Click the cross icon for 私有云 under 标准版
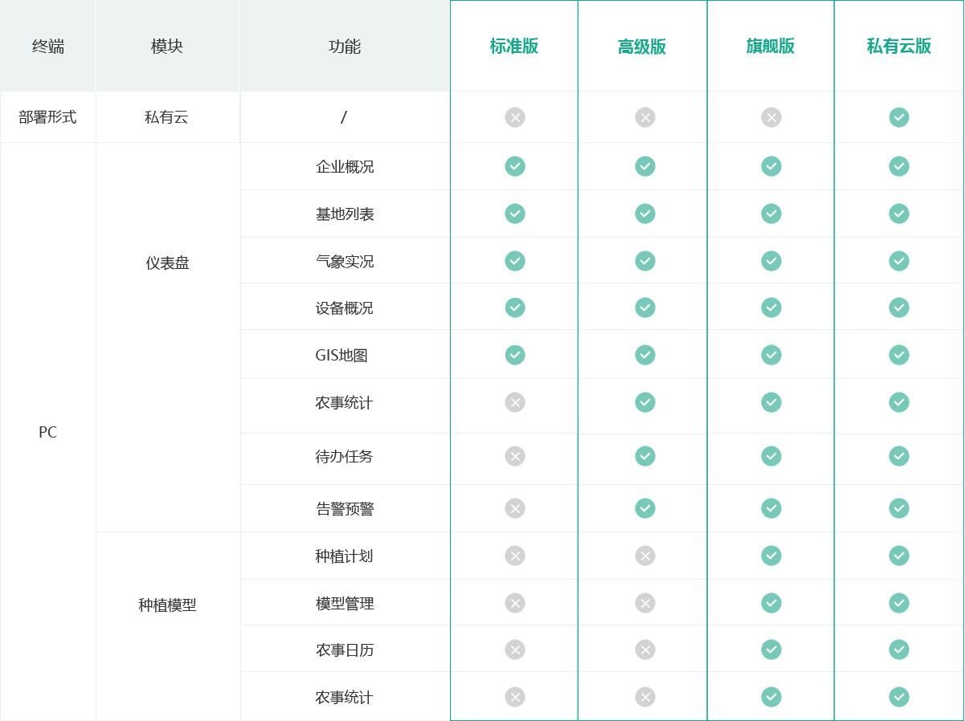The image size is (965, 721). [x=515, y=117]
